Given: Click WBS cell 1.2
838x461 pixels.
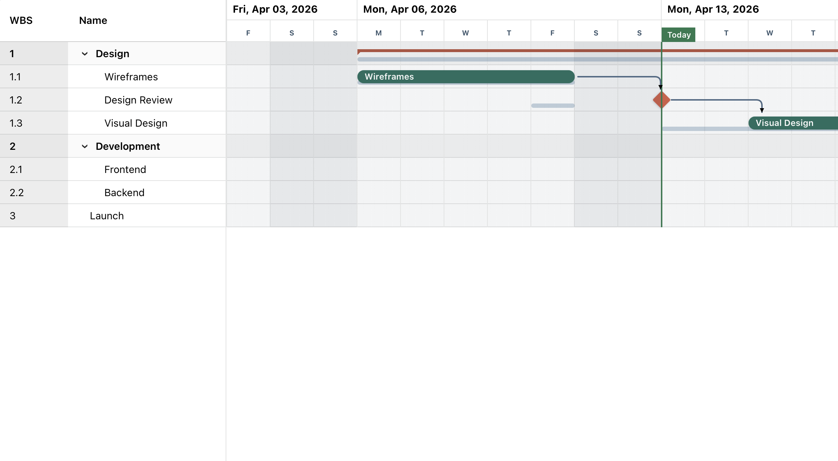Looking at the screenshot, I should (x=34, y=100).
